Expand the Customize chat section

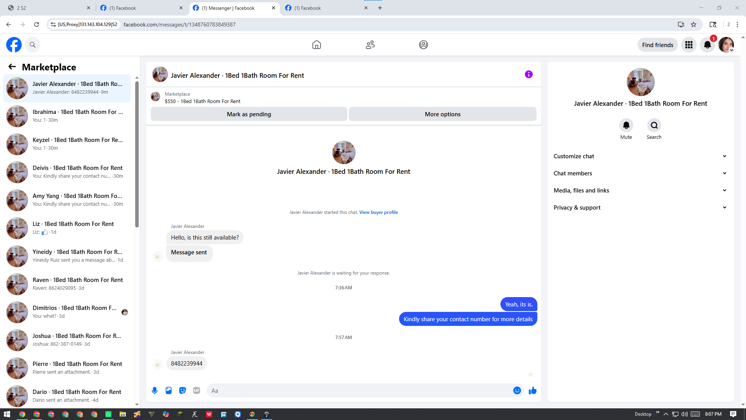(x=640, y=156)
